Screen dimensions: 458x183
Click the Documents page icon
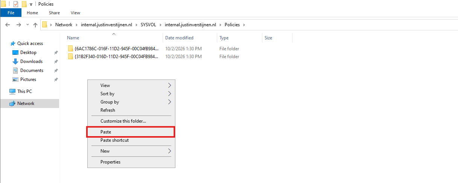pos(15,70)
